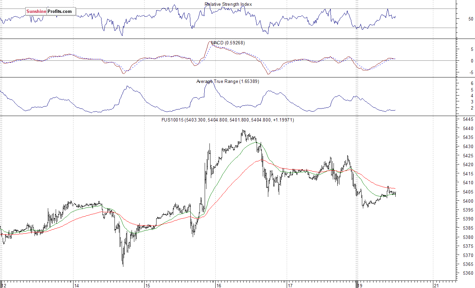Click the 5405 price axis label
The width and height of the screenshot is (475, 288).
point(469,192)
